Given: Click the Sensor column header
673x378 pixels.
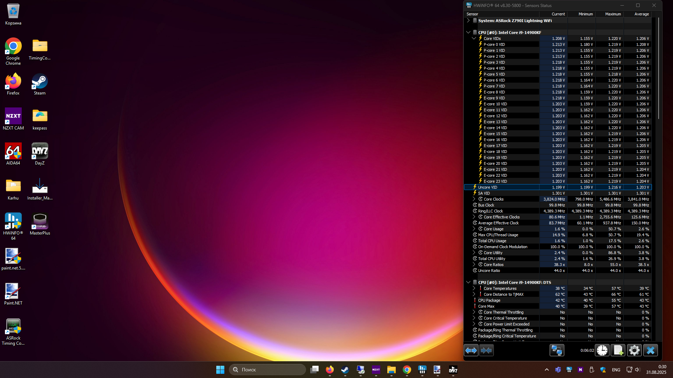Looking at the screenshot, I should pyautogui.click(x=502, y=14).
